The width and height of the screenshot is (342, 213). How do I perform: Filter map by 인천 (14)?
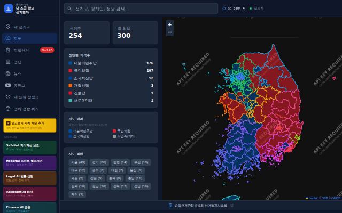coord(120,162)
